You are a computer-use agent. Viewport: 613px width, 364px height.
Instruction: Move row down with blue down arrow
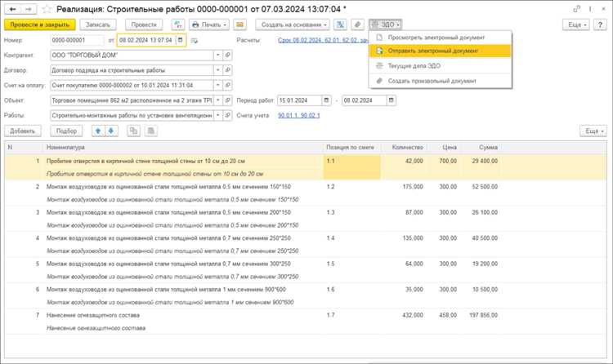point(111,131)
